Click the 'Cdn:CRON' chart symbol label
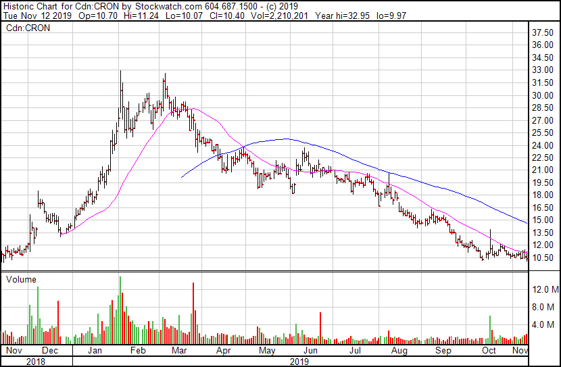Image resolution: width=561 pixels, height=367 pixels. (28, 28)
